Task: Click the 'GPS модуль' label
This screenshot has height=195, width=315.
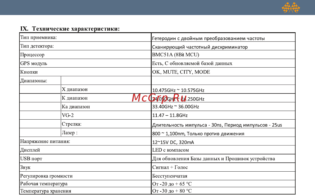Action: (34, 63)
